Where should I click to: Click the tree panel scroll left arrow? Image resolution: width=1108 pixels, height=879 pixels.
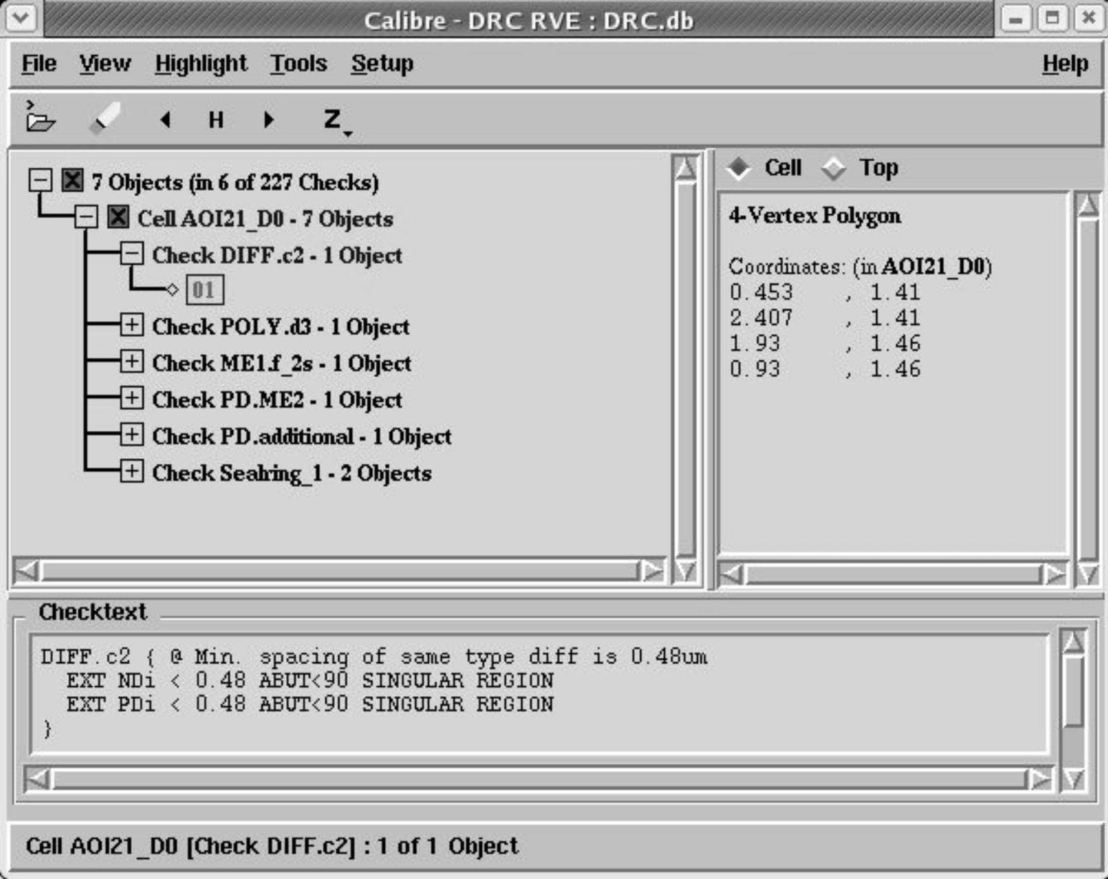(28, 571)
